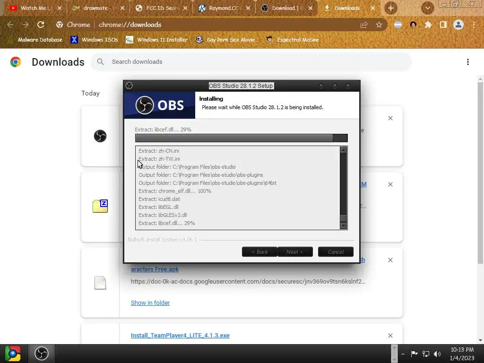Select the Downloads tab
Screen dimensions: 484x363
[x=347, y=8]
